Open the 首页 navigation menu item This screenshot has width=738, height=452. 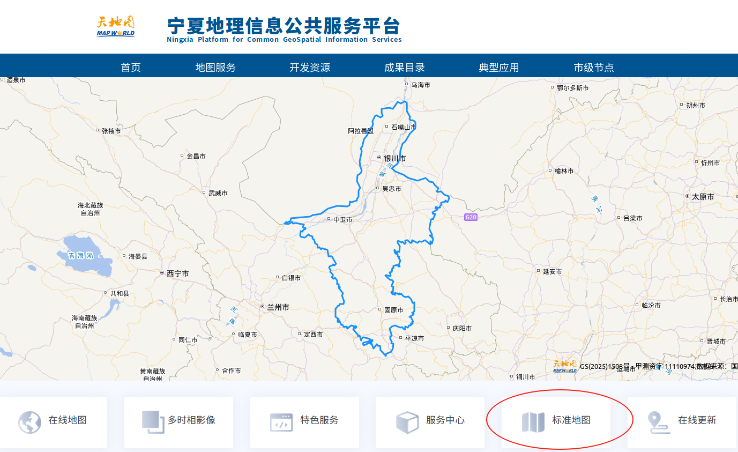(x=131, y=68)
